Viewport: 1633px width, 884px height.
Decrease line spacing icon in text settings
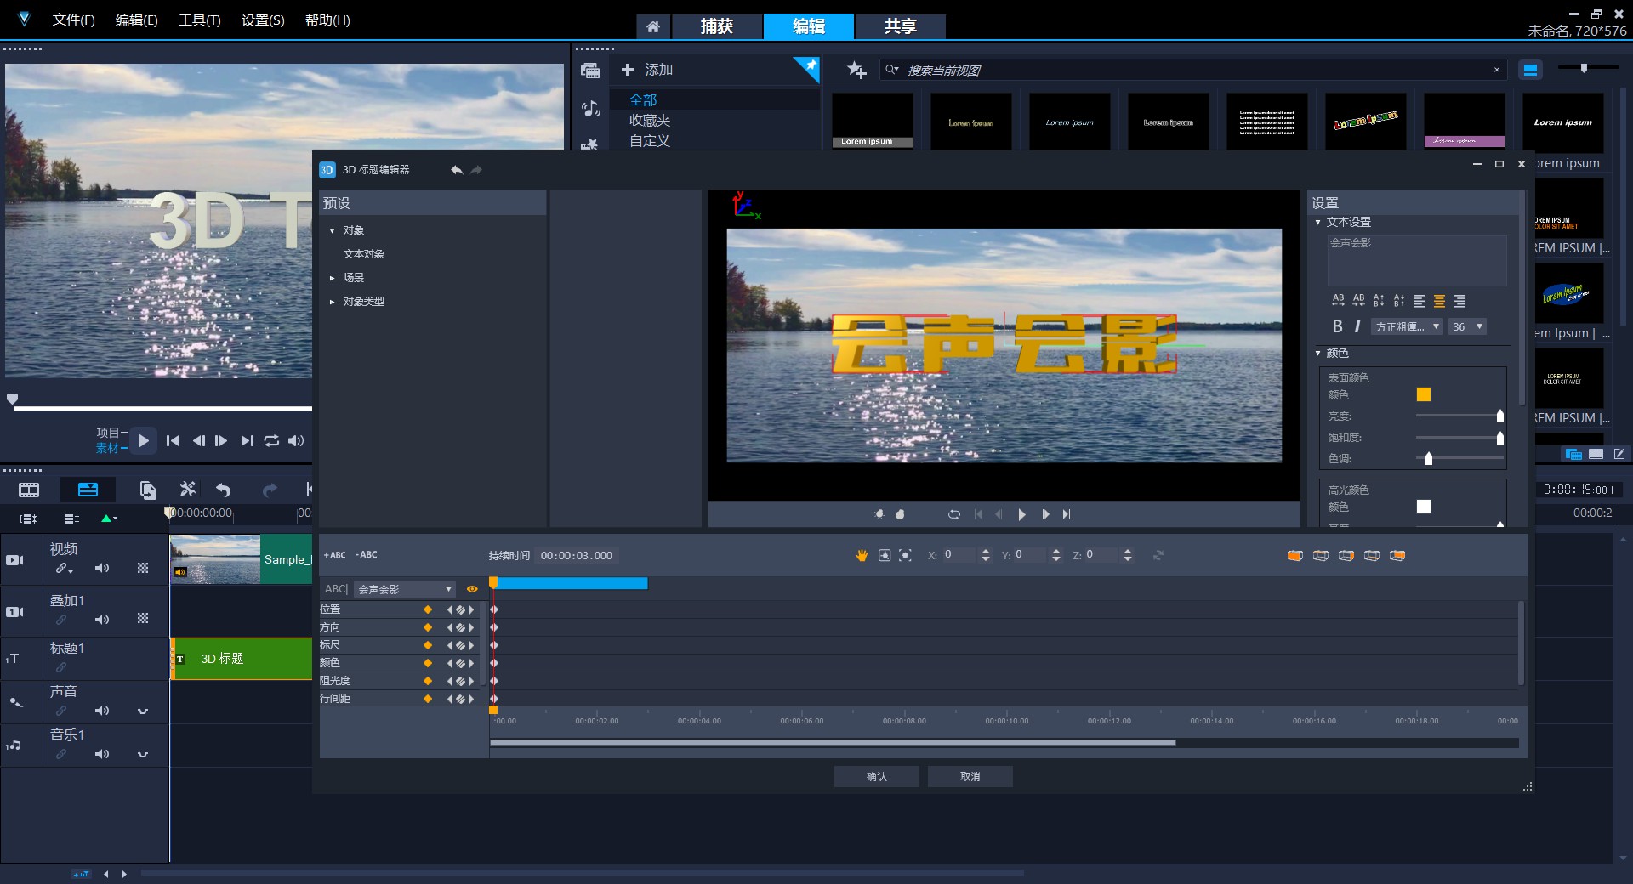(1399, 300)
